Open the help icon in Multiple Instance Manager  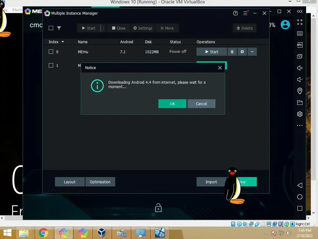tap(235, 13)
